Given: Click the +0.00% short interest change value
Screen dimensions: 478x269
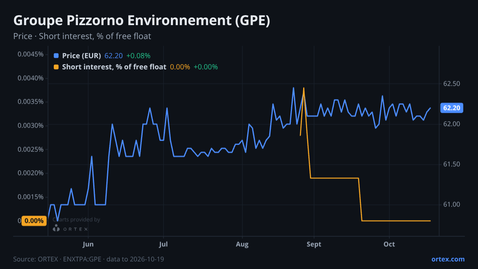Looking at the screenshot, I should point(206,67).
